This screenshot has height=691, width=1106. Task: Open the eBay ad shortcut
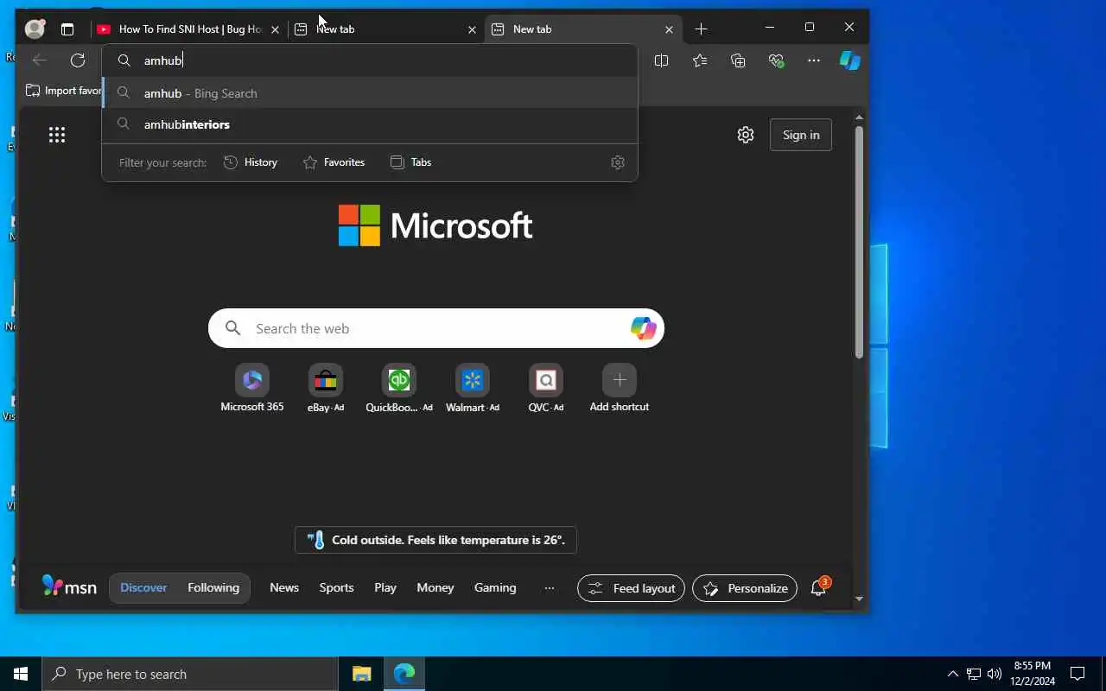pyautogui.click(x=326, y=388)
